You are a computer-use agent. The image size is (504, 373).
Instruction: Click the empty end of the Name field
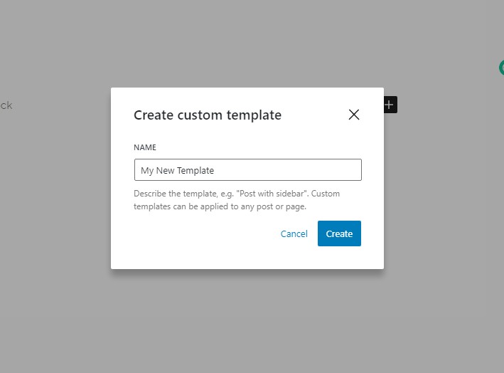320,170
